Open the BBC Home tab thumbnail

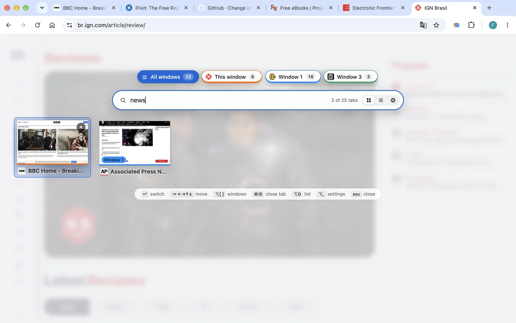52,148
